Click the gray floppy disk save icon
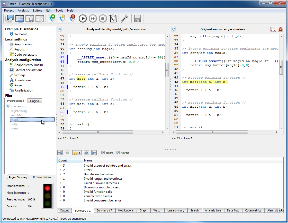Viewport: 288px width, 223px height. pos(137,18)
